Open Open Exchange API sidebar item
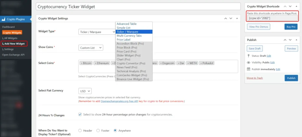This screenshot has height=137, width=302. [x=13, y=55]
